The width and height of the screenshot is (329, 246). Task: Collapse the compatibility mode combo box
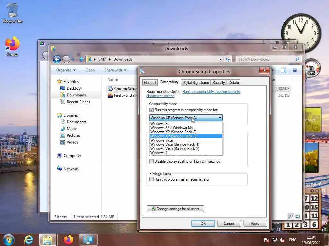pyautogui.click(x=220, y=118)
